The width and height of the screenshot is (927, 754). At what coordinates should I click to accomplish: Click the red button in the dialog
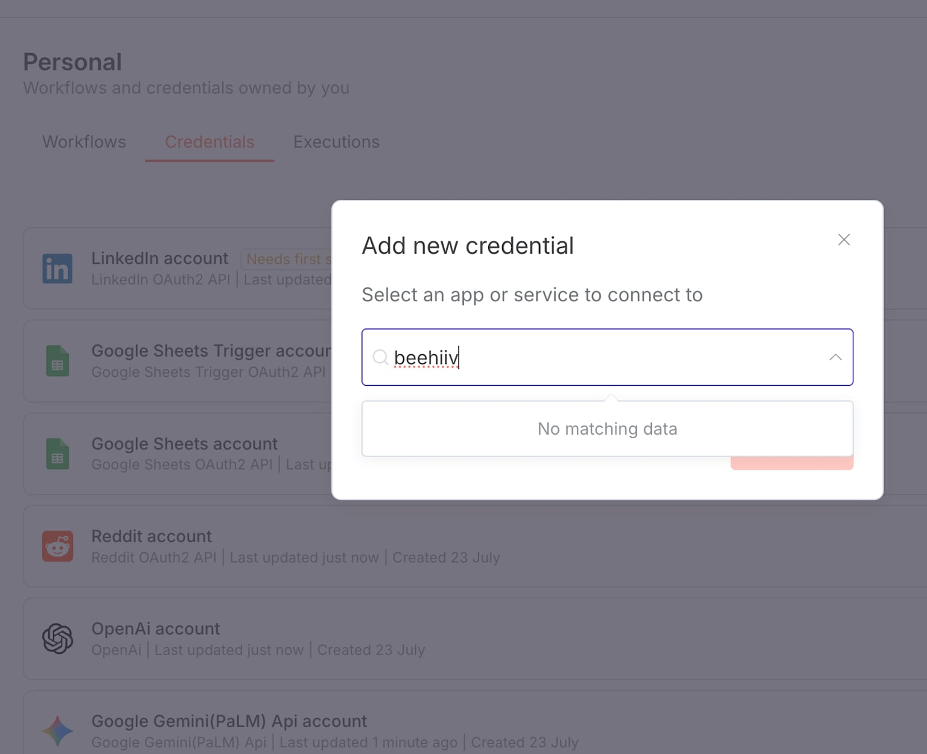[x=792, y=464]
